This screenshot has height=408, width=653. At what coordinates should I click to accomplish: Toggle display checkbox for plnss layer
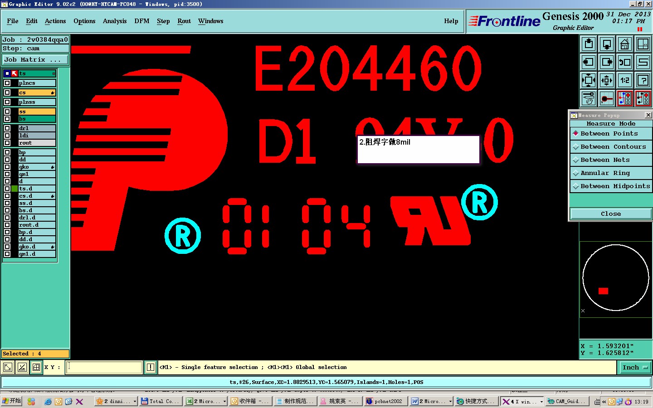7,102
